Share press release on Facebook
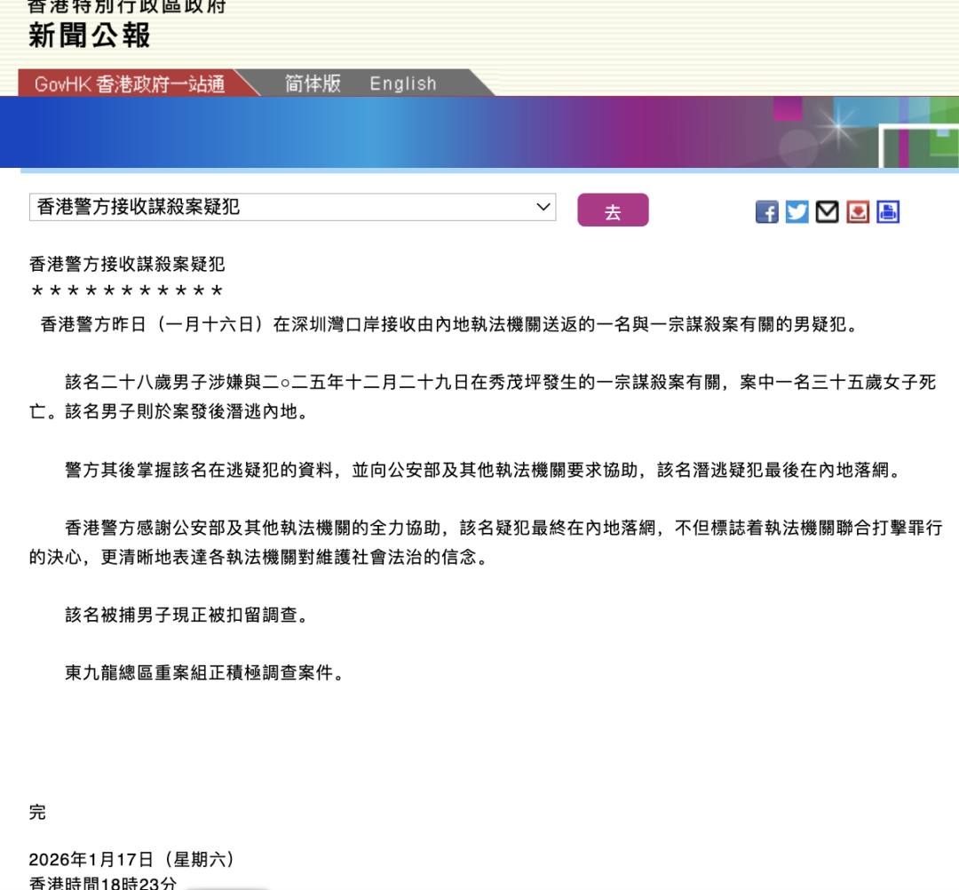 point(766,211)
